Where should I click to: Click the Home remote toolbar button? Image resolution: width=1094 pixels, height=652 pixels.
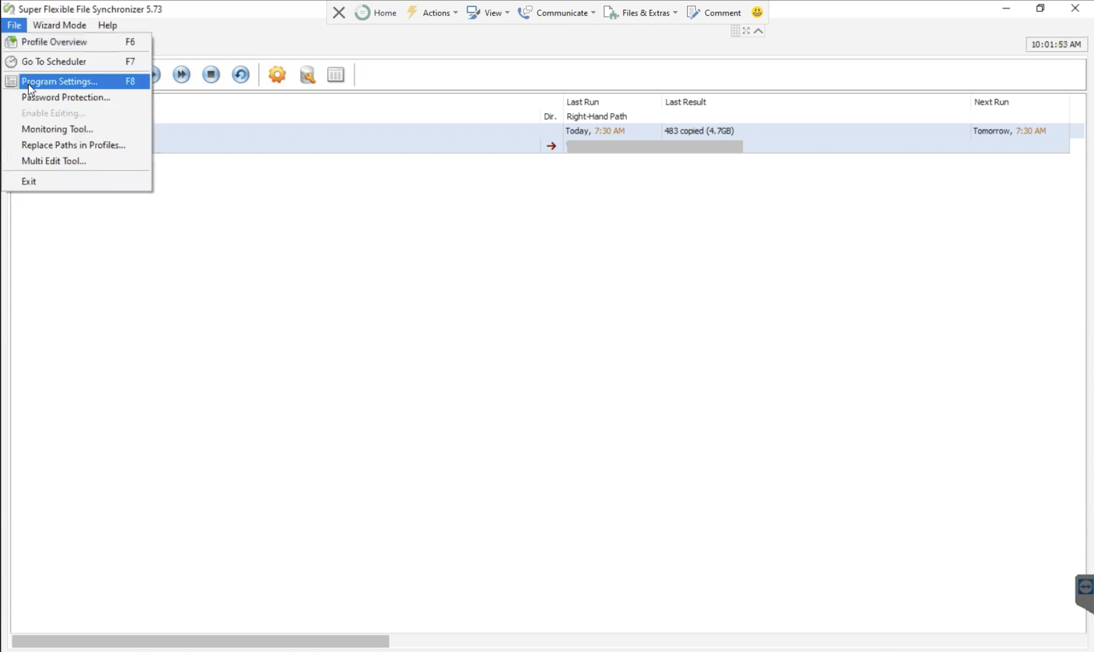click(x=376, y=13)
